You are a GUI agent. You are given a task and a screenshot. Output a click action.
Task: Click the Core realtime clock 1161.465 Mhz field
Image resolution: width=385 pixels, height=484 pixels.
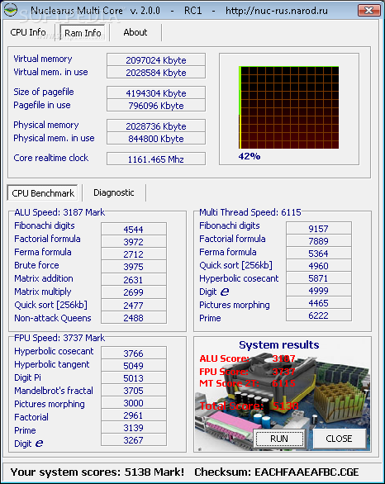[x=156, y=159]
